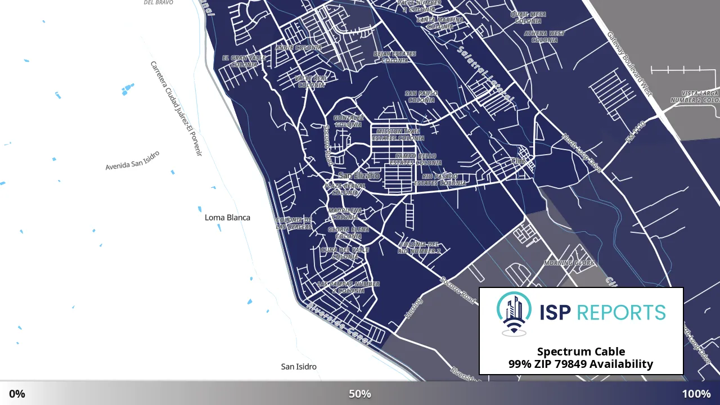The image size is (720, 405).
Task: Click the El Gran Valle Colonia label
Action: [x=244, y=61]
